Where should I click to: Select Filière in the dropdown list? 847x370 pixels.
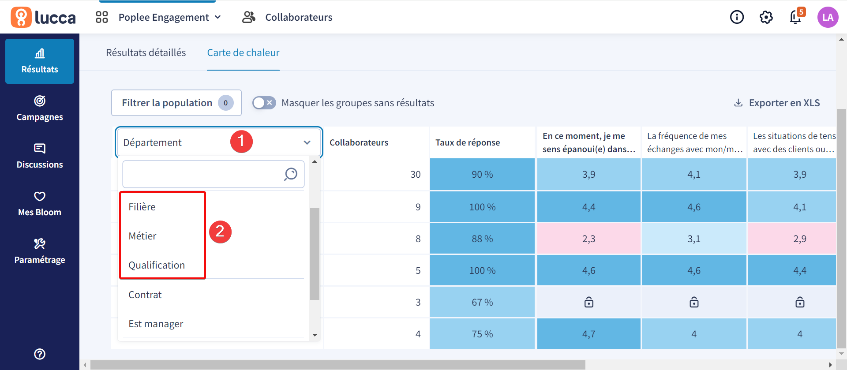[x=142, y=207]
